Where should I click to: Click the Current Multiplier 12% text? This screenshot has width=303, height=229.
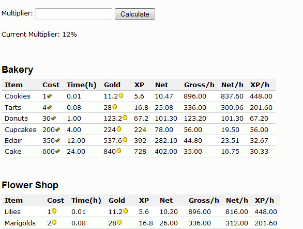[x=39, y=35]
